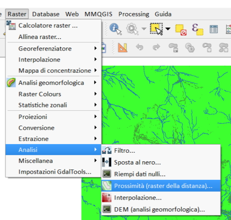Viewport: 231px width, 220px height.
Task: Click the run feature action gear icon
Action: click(132, 29)
